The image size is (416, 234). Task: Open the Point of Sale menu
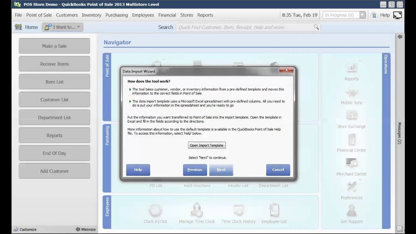[39, 15]
